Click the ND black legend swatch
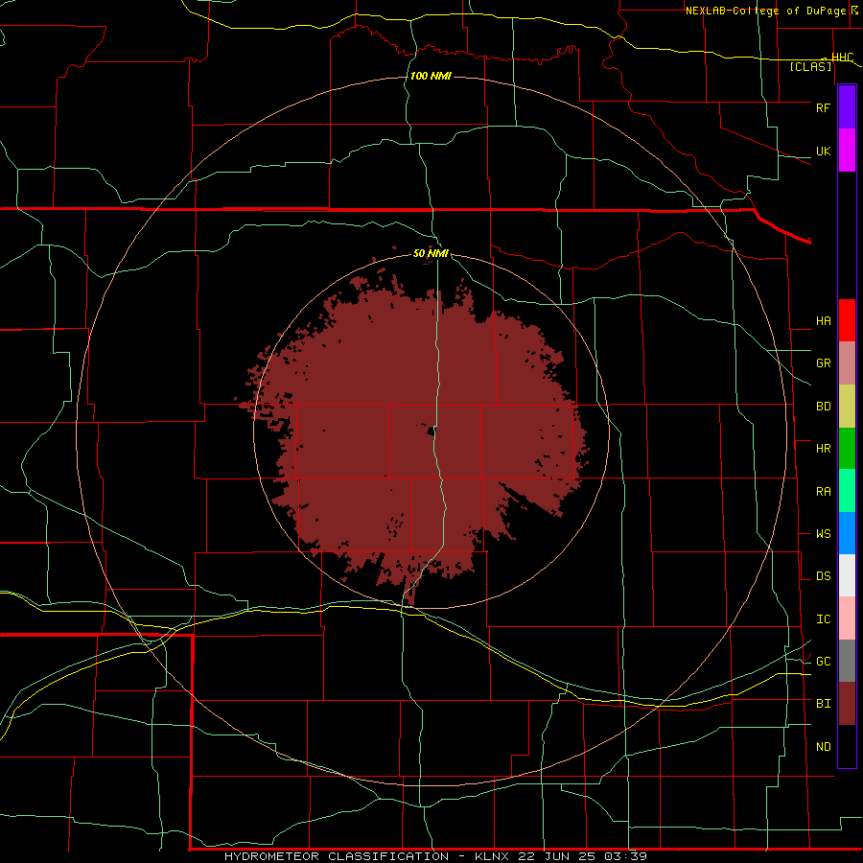 pyautogui.click(x=847, y=746)
